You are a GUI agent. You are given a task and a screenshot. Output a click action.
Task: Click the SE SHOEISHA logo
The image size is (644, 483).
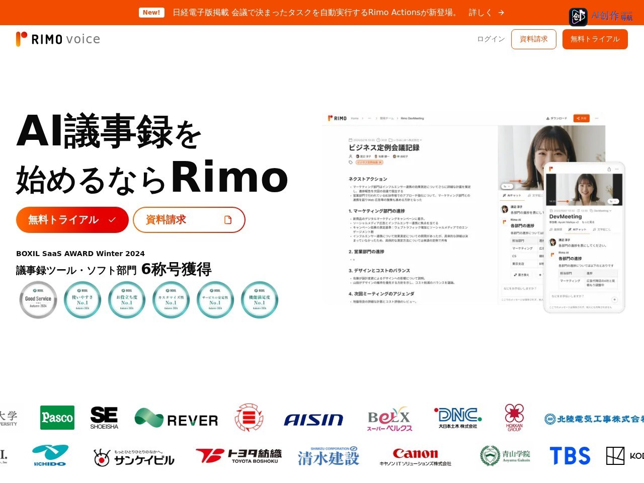[104, 418]
